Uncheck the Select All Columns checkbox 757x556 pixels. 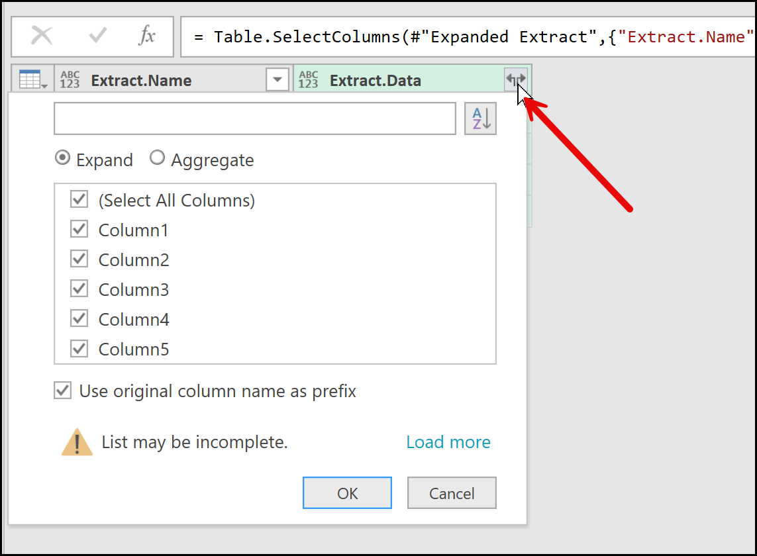click(79, 200)
